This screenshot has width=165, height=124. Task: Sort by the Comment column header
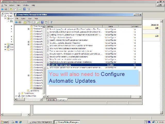point(130,26)
